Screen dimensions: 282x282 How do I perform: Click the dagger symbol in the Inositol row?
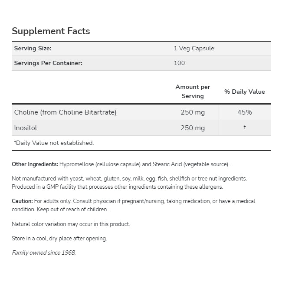pos(245,128)
